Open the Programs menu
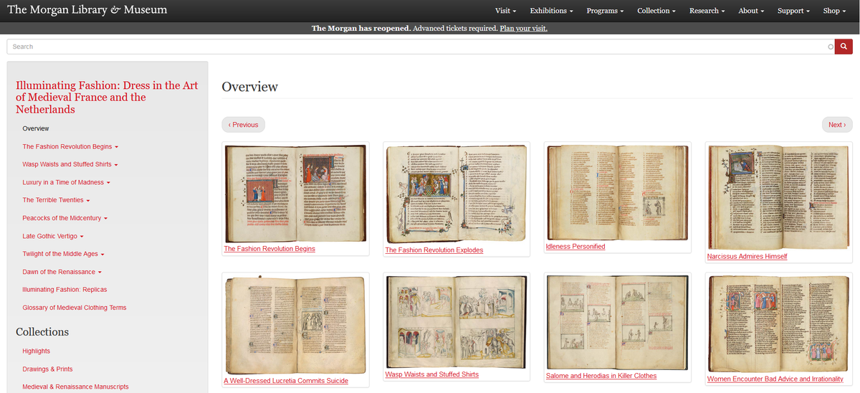 605,11
